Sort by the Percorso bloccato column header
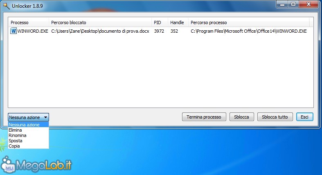Viewport: 322px width, 175px height. tap(100, 22)
